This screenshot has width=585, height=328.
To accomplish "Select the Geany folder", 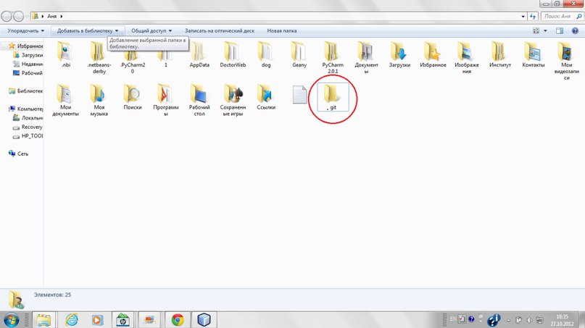I will click(x=299, y=55).
